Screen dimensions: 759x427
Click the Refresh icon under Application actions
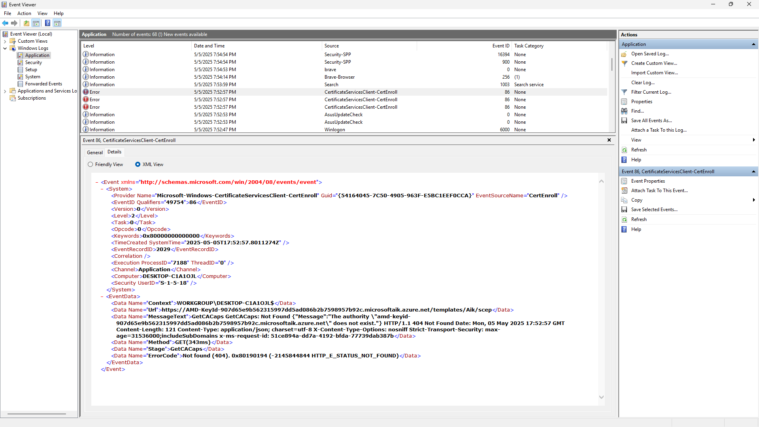(x=624, y=150)
